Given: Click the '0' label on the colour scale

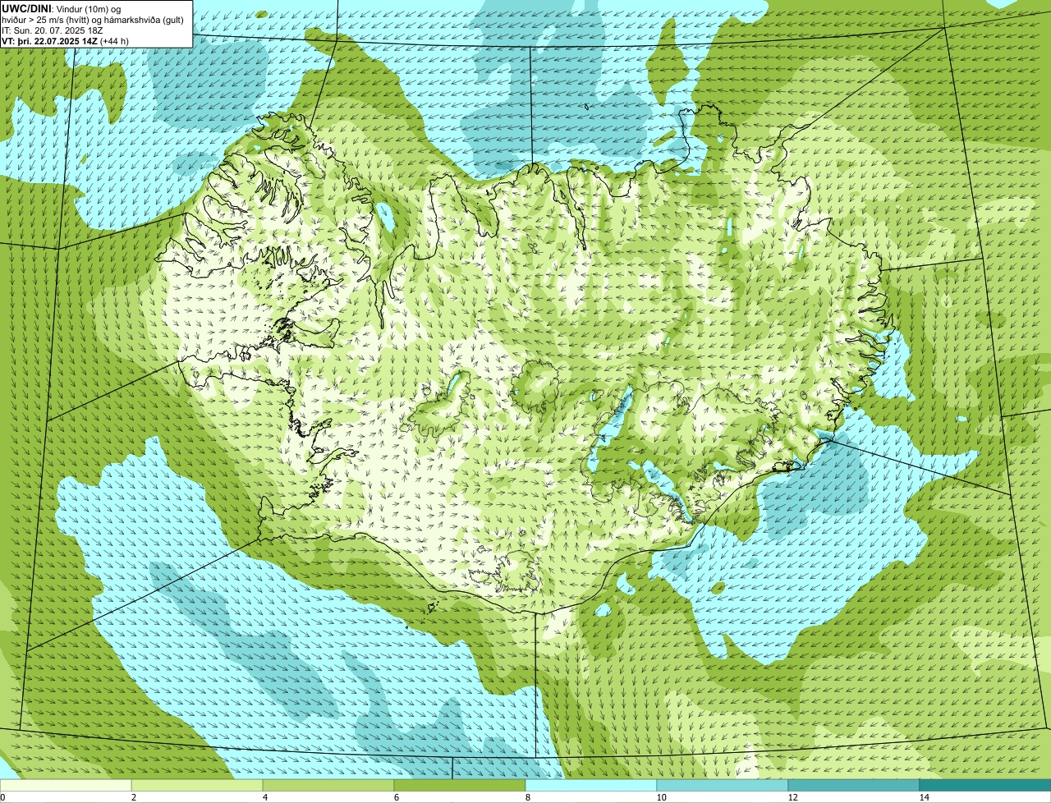Looking at the screenshot, I should point(2,797).
